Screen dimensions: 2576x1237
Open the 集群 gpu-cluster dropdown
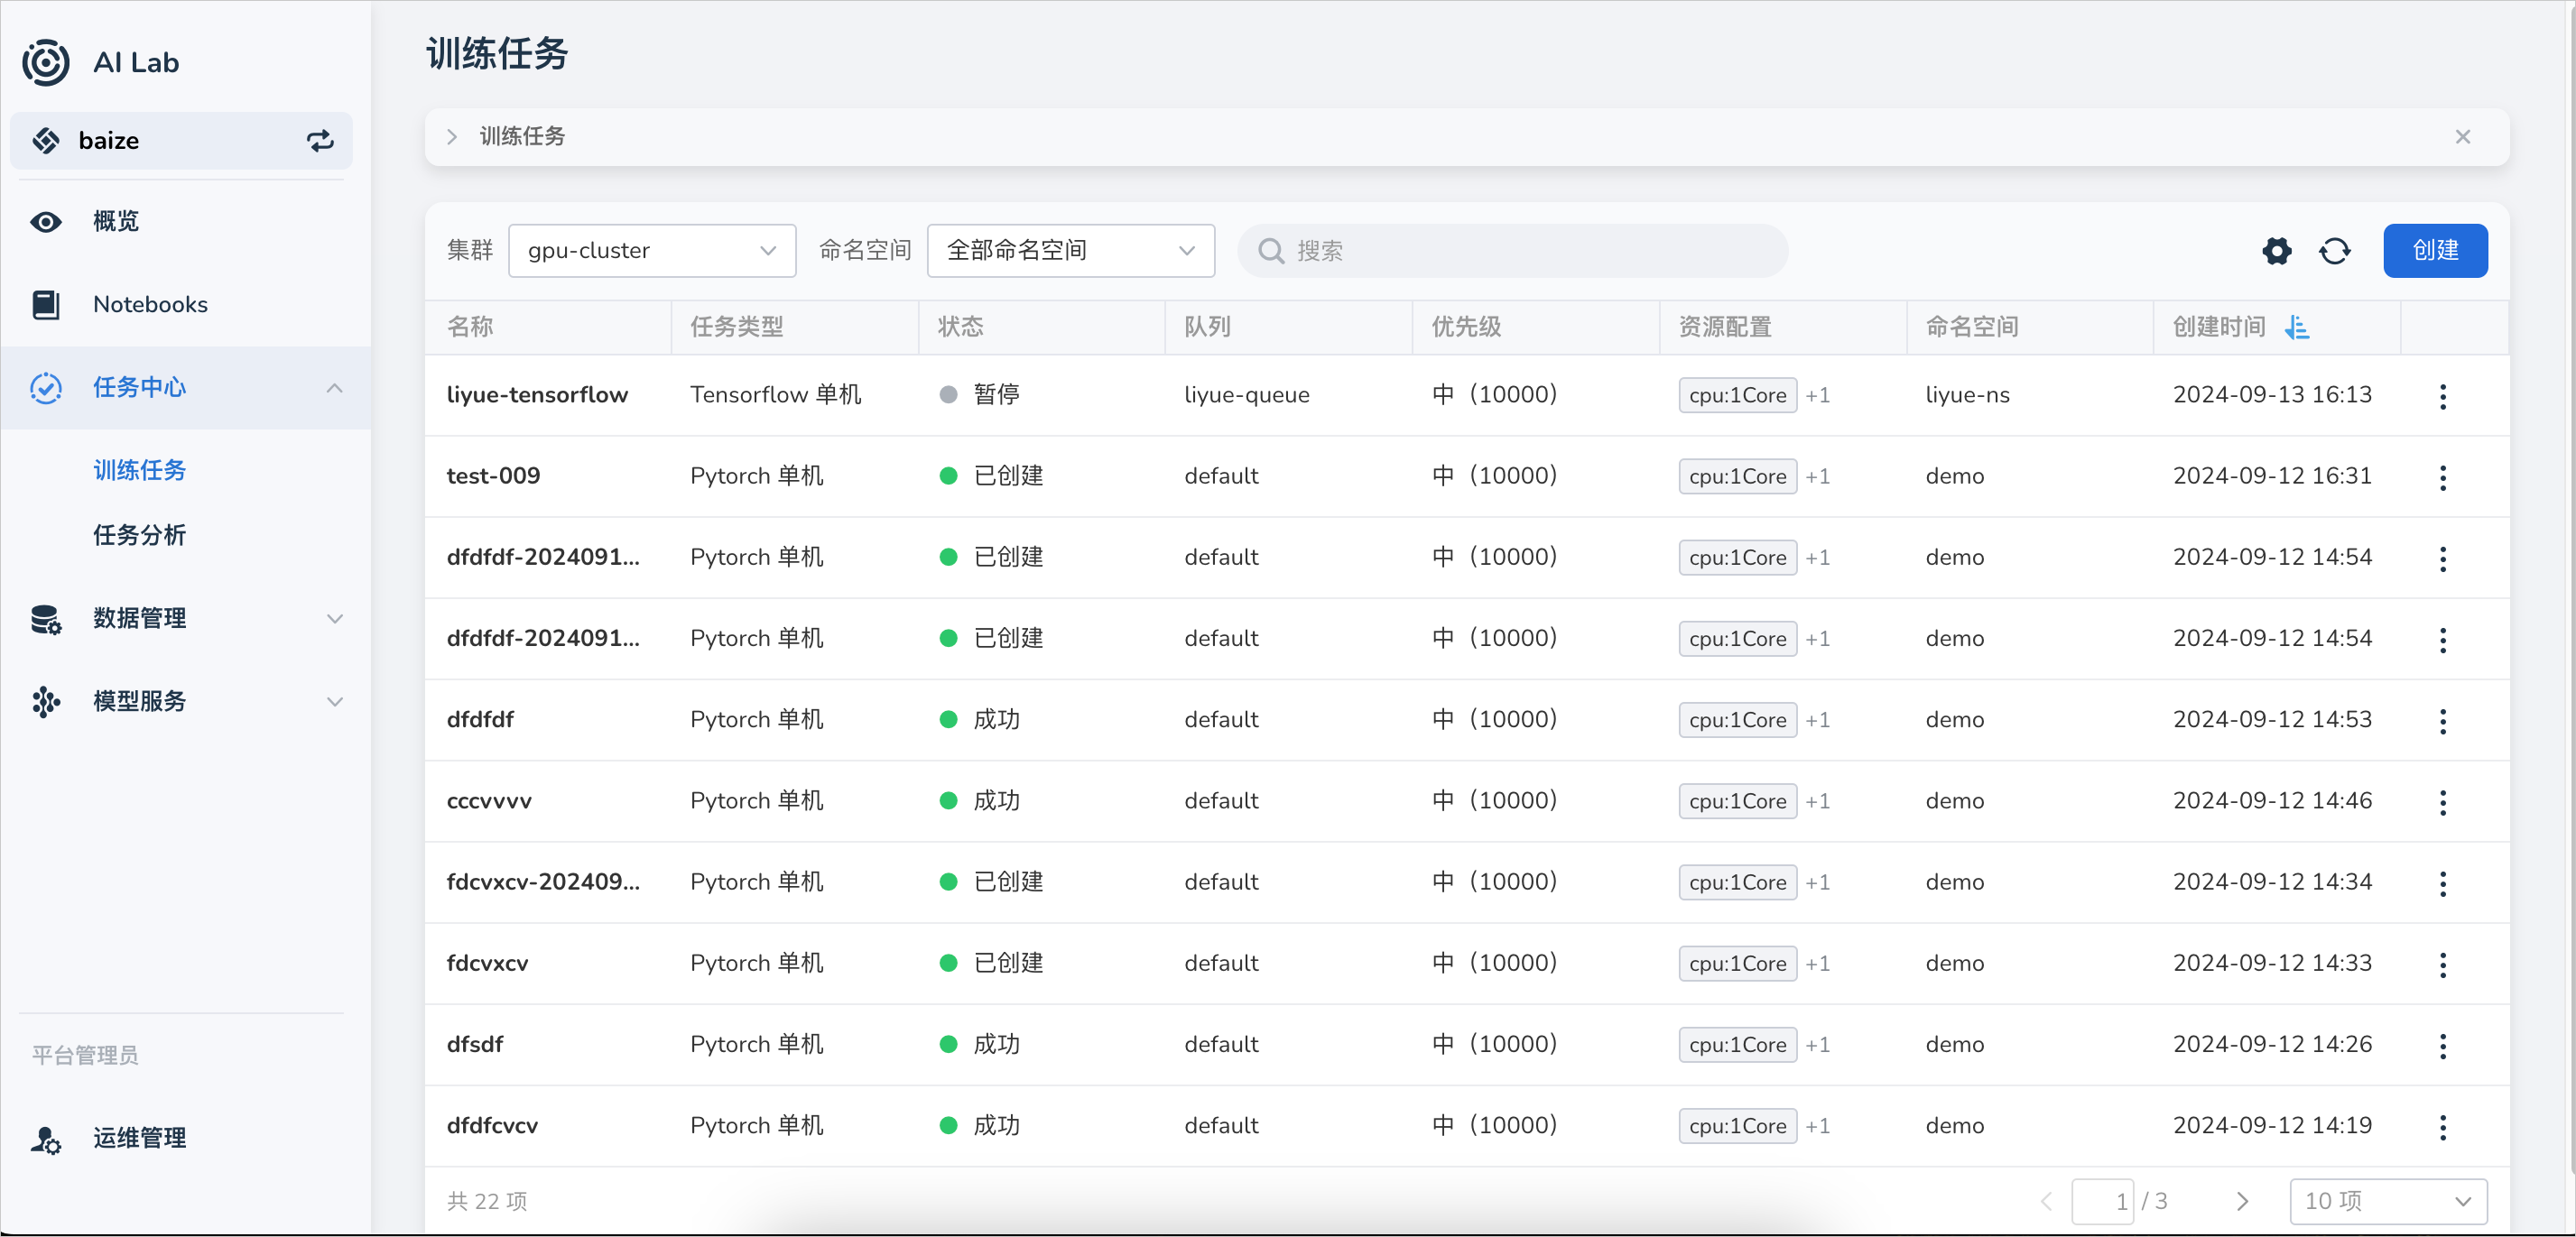652,251
